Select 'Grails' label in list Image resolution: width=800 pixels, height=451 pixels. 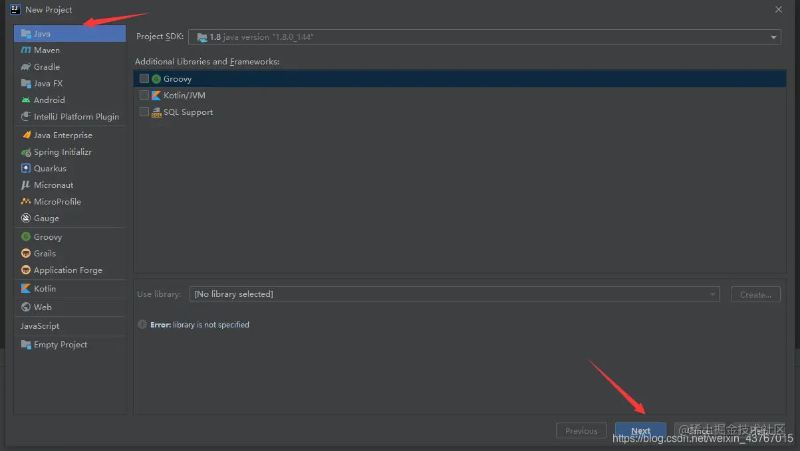click(45, 253)
